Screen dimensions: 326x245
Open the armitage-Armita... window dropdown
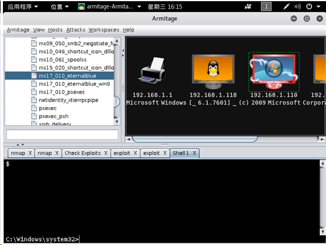[110, 6]
